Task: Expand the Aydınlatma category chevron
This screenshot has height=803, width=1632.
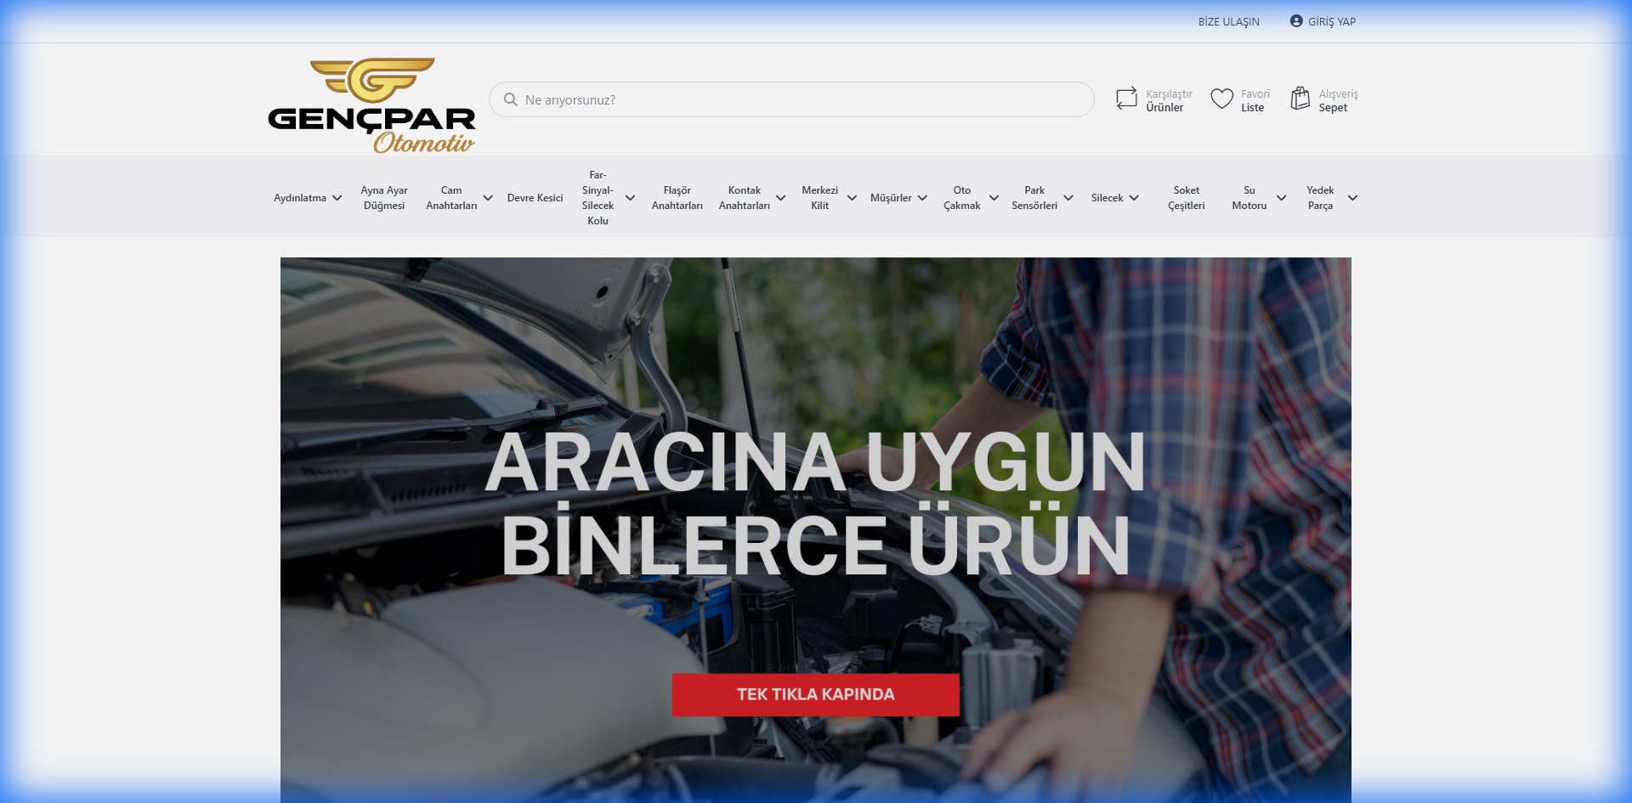Action: [x=337, y=198]
